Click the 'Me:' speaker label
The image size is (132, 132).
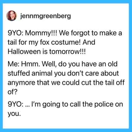pyautogui.click(x=13, y=64)
